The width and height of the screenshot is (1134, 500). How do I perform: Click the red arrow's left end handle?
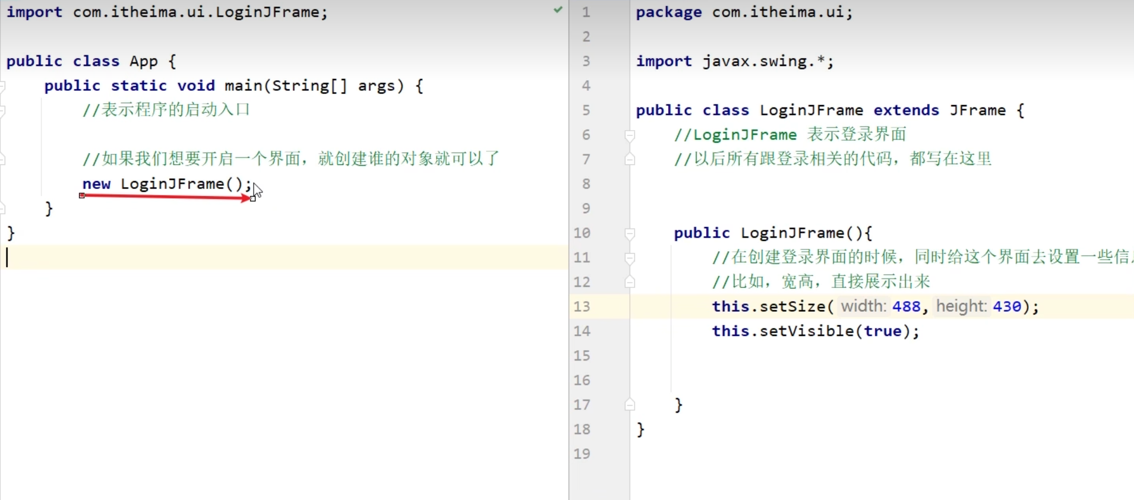[x=82, y=195]
